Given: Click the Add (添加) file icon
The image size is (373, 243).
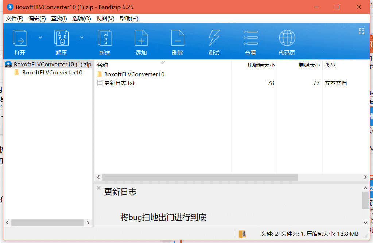Looking at the screenshot, I should click(x=141, y=38).
